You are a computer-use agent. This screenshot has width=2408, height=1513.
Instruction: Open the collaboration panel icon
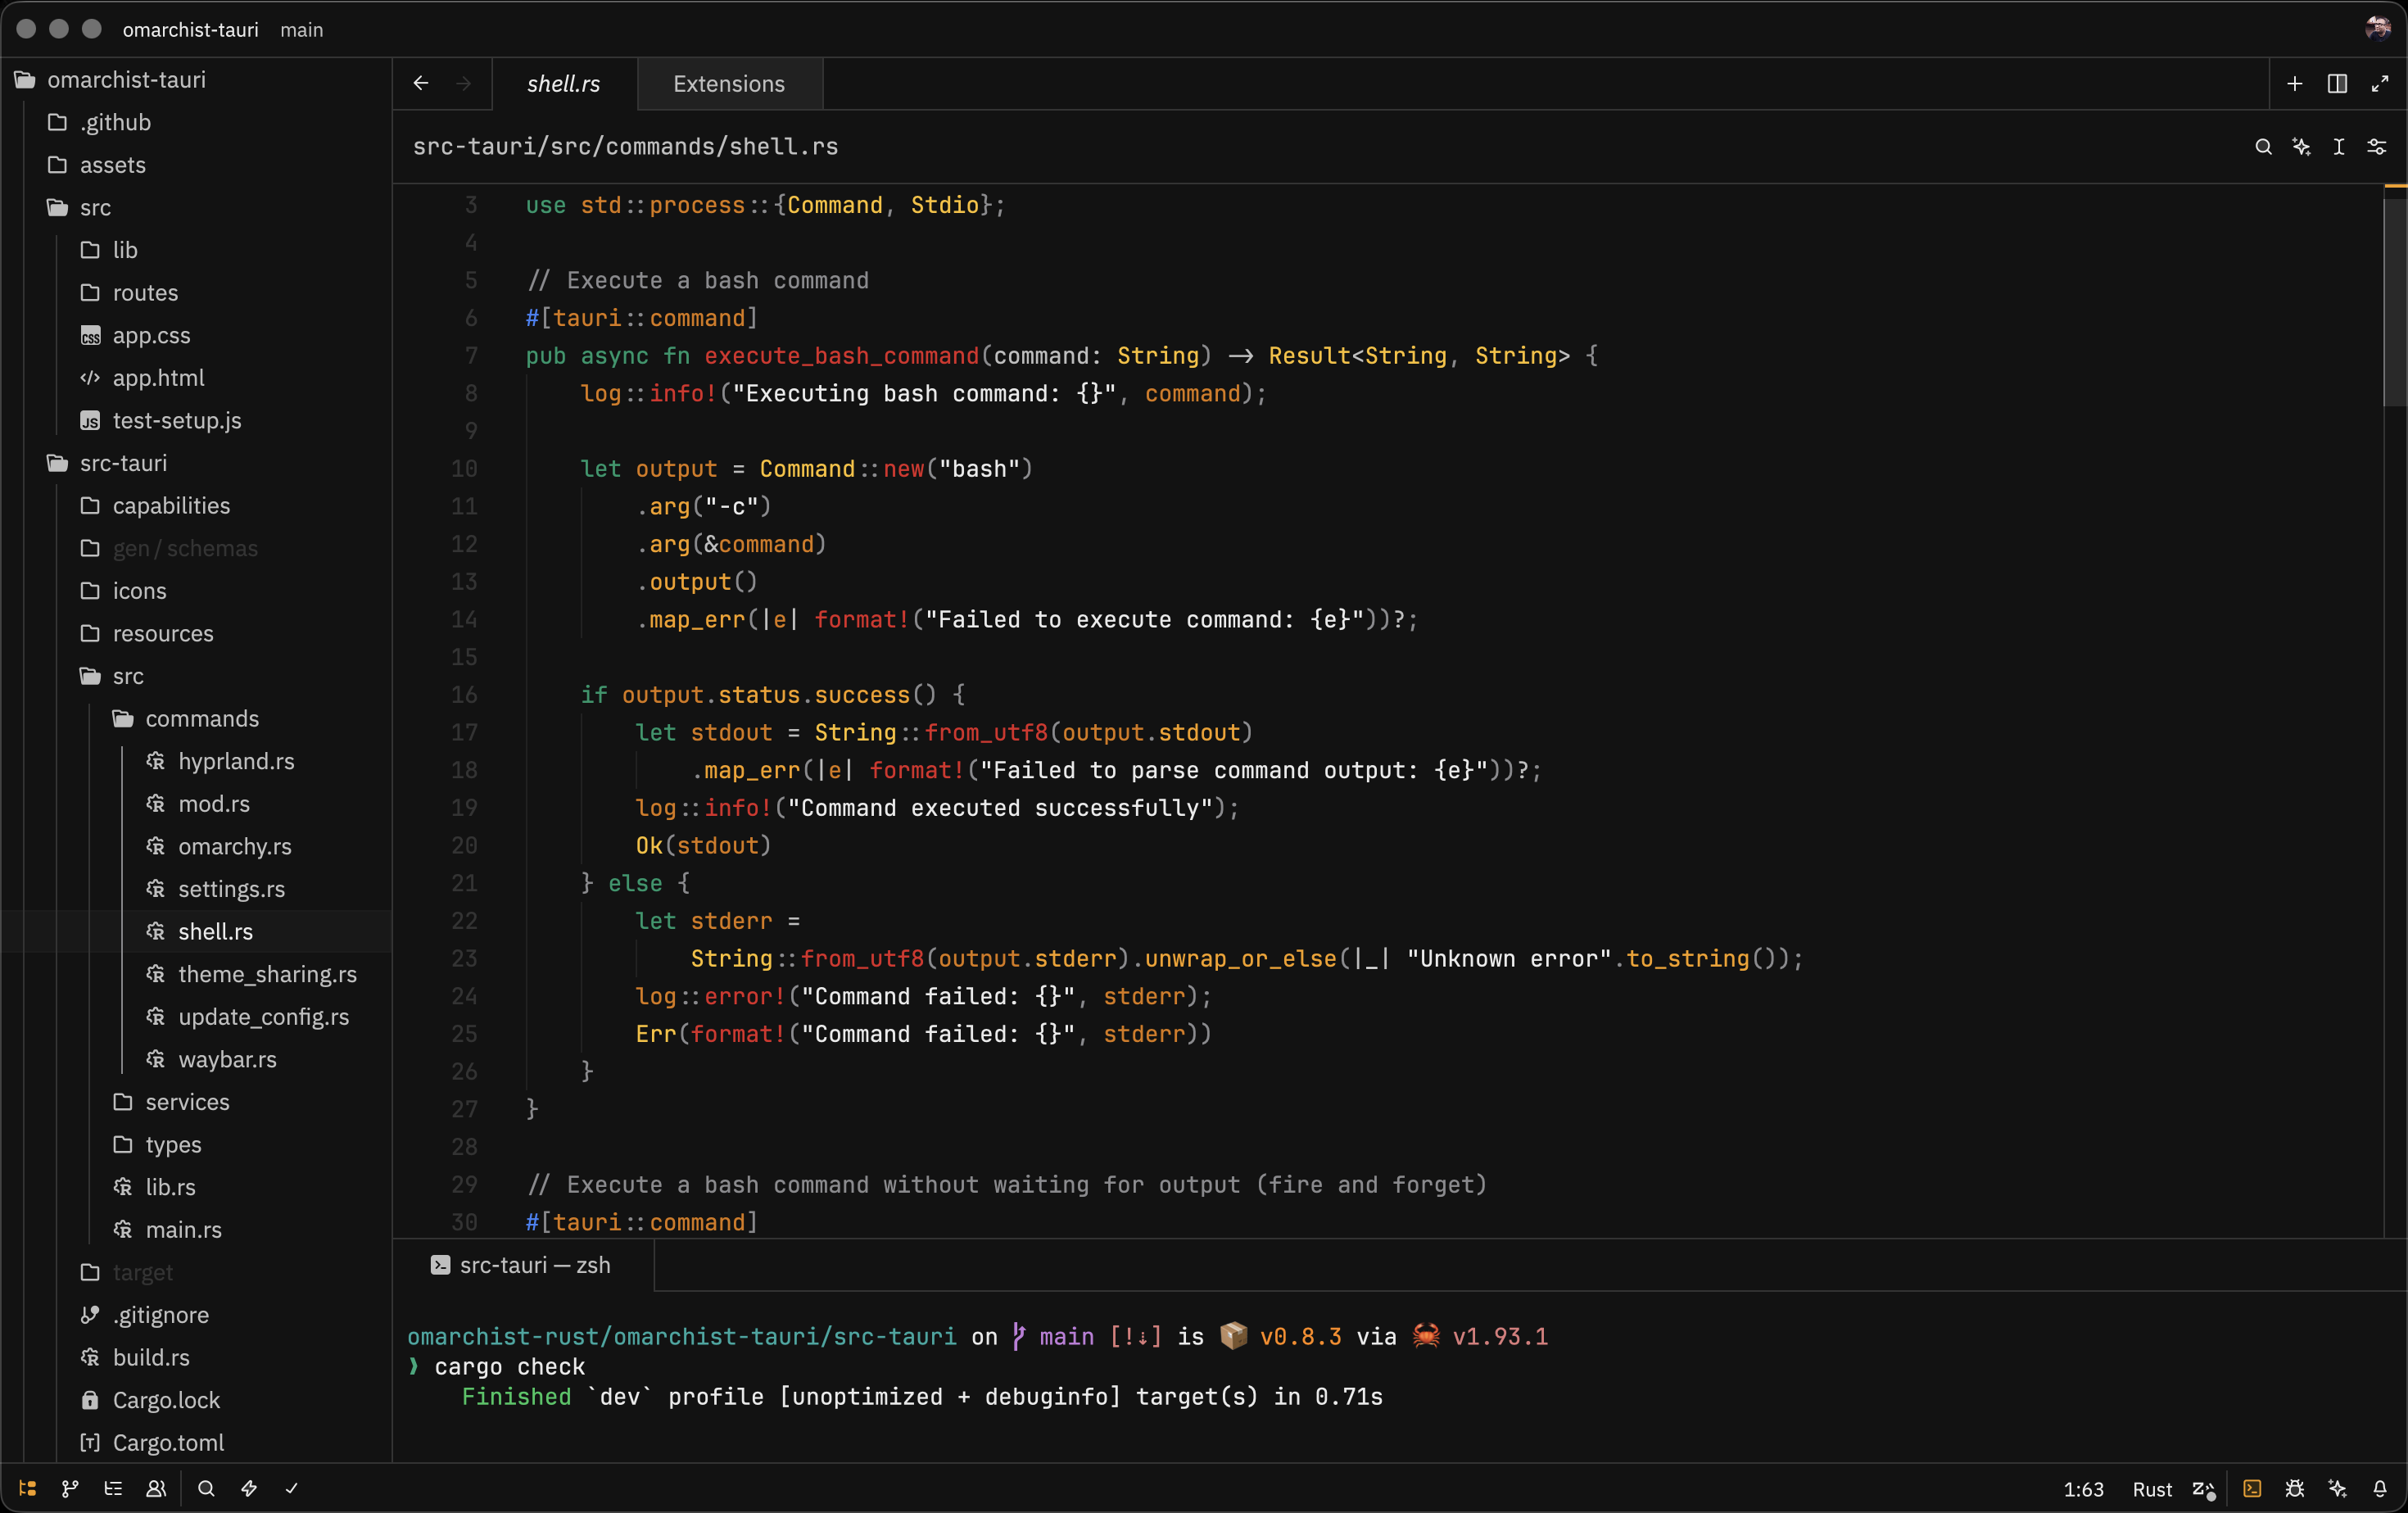tap(156, 1488)
